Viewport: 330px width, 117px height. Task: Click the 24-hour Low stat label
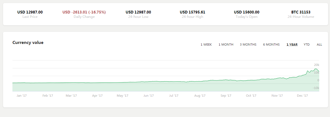pos(138,17)
